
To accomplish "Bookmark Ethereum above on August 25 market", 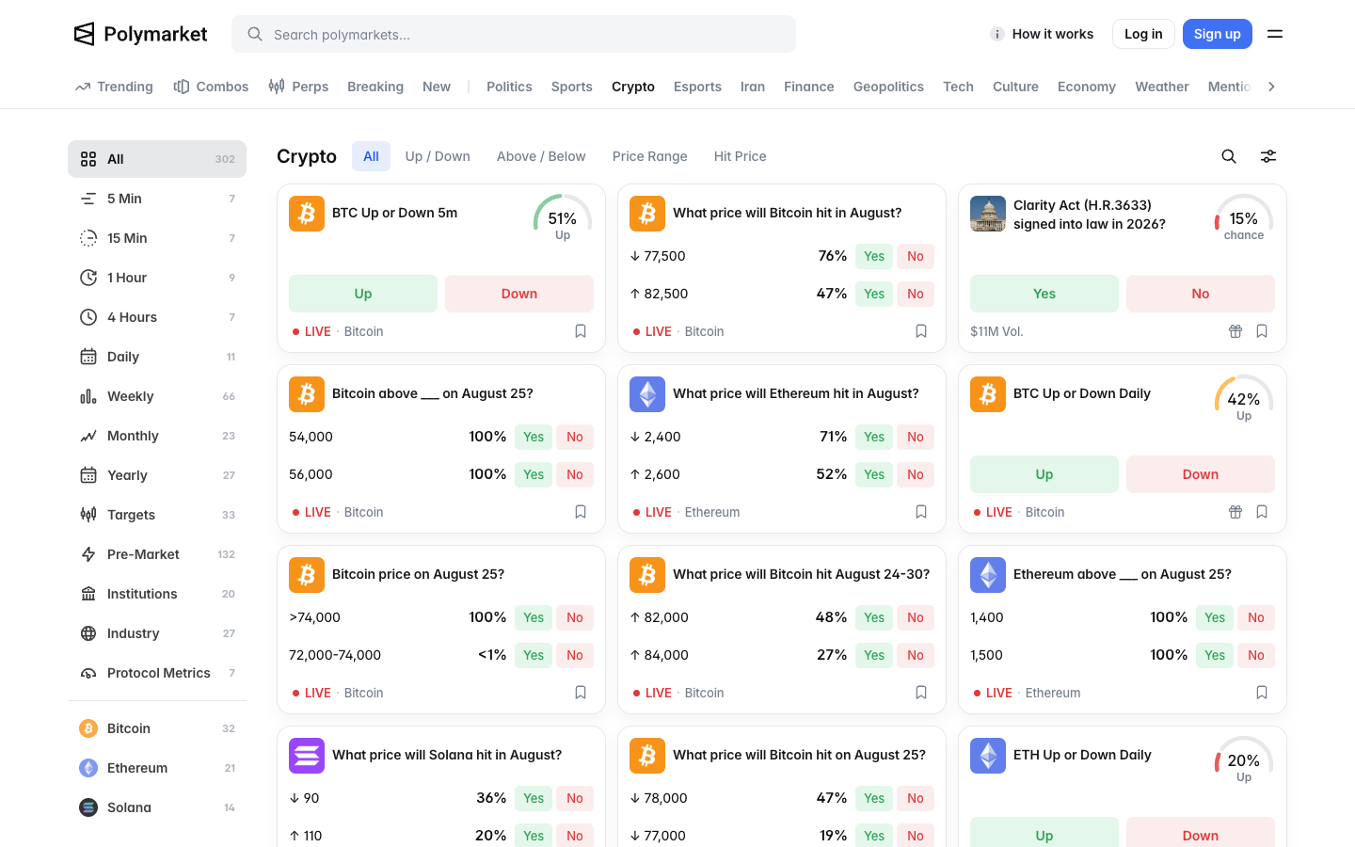I will [1262, 693].
